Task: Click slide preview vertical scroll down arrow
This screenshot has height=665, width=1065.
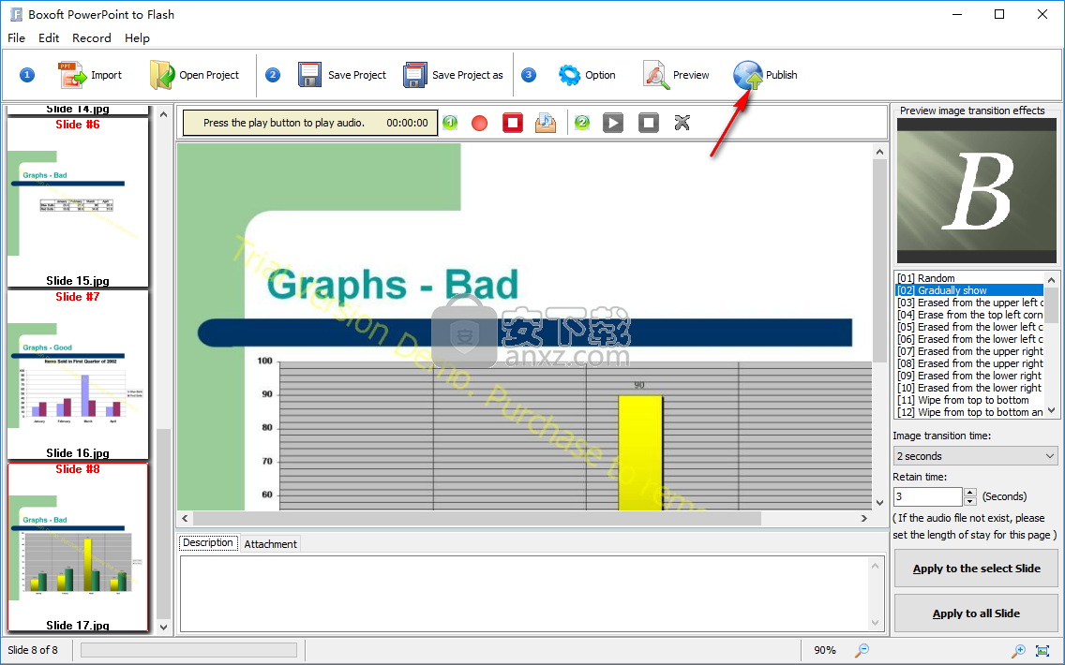Action: click(x=880, y=503)
